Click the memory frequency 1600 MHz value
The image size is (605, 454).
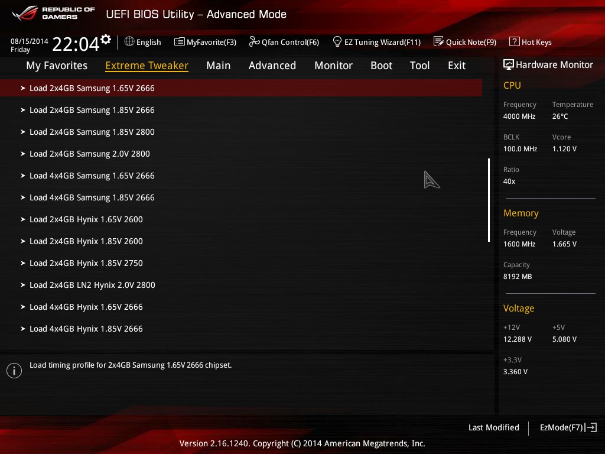[519, 244]
